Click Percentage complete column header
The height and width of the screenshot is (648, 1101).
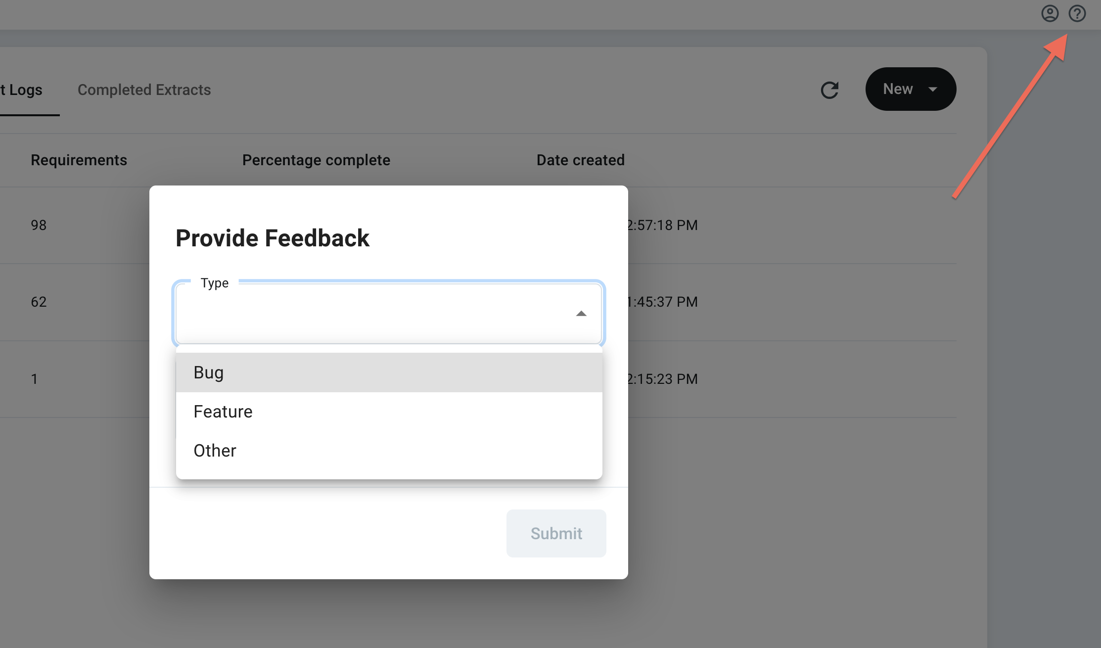[316, 160]
